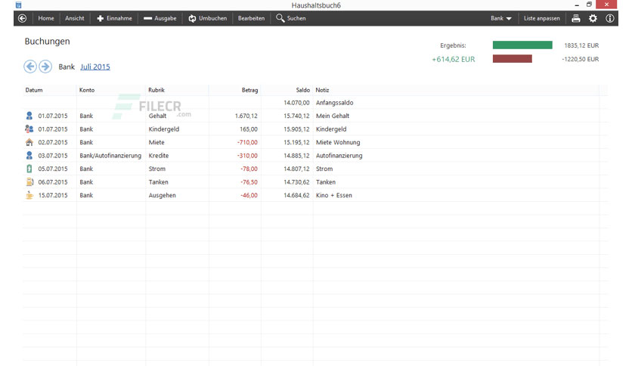Select the Tanken category cell

tap(159, 182)
